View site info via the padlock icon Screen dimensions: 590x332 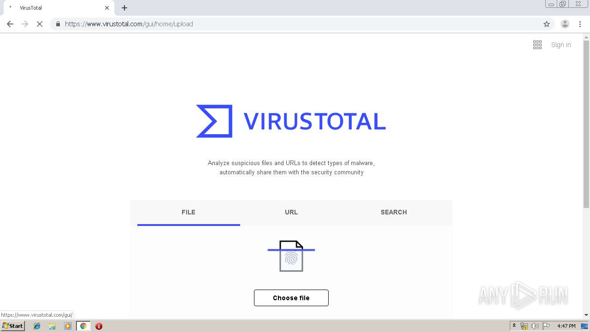(x=58, y=24)
